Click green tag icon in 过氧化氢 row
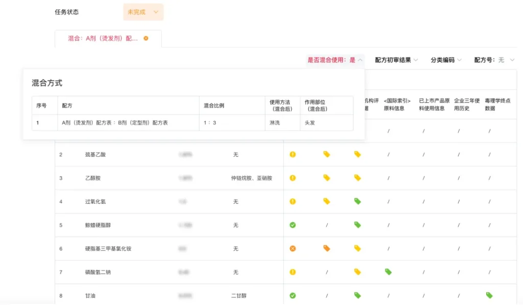 click(x=358, y=201)
